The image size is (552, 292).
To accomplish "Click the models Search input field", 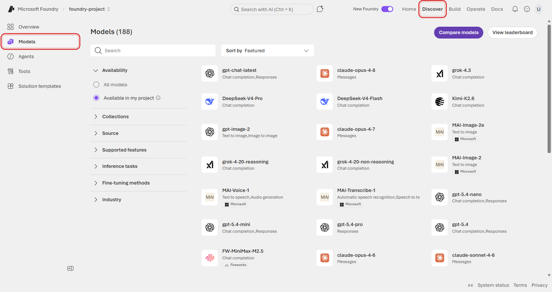I will (153, 51).
